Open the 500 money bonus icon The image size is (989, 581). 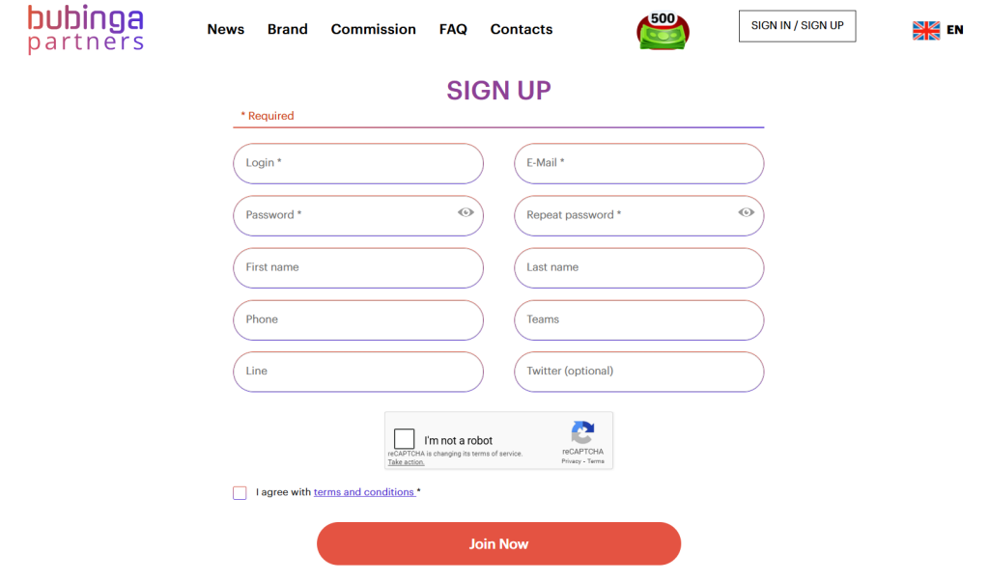(663, 29)
